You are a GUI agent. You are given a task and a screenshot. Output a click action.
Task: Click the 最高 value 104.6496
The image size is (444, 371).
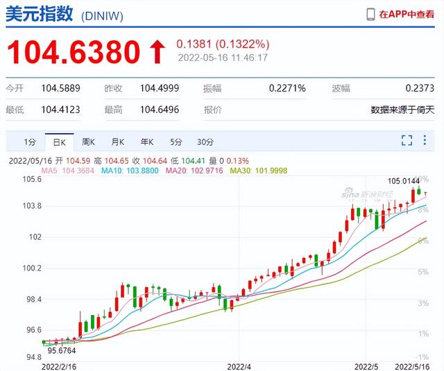coord(160,110)
